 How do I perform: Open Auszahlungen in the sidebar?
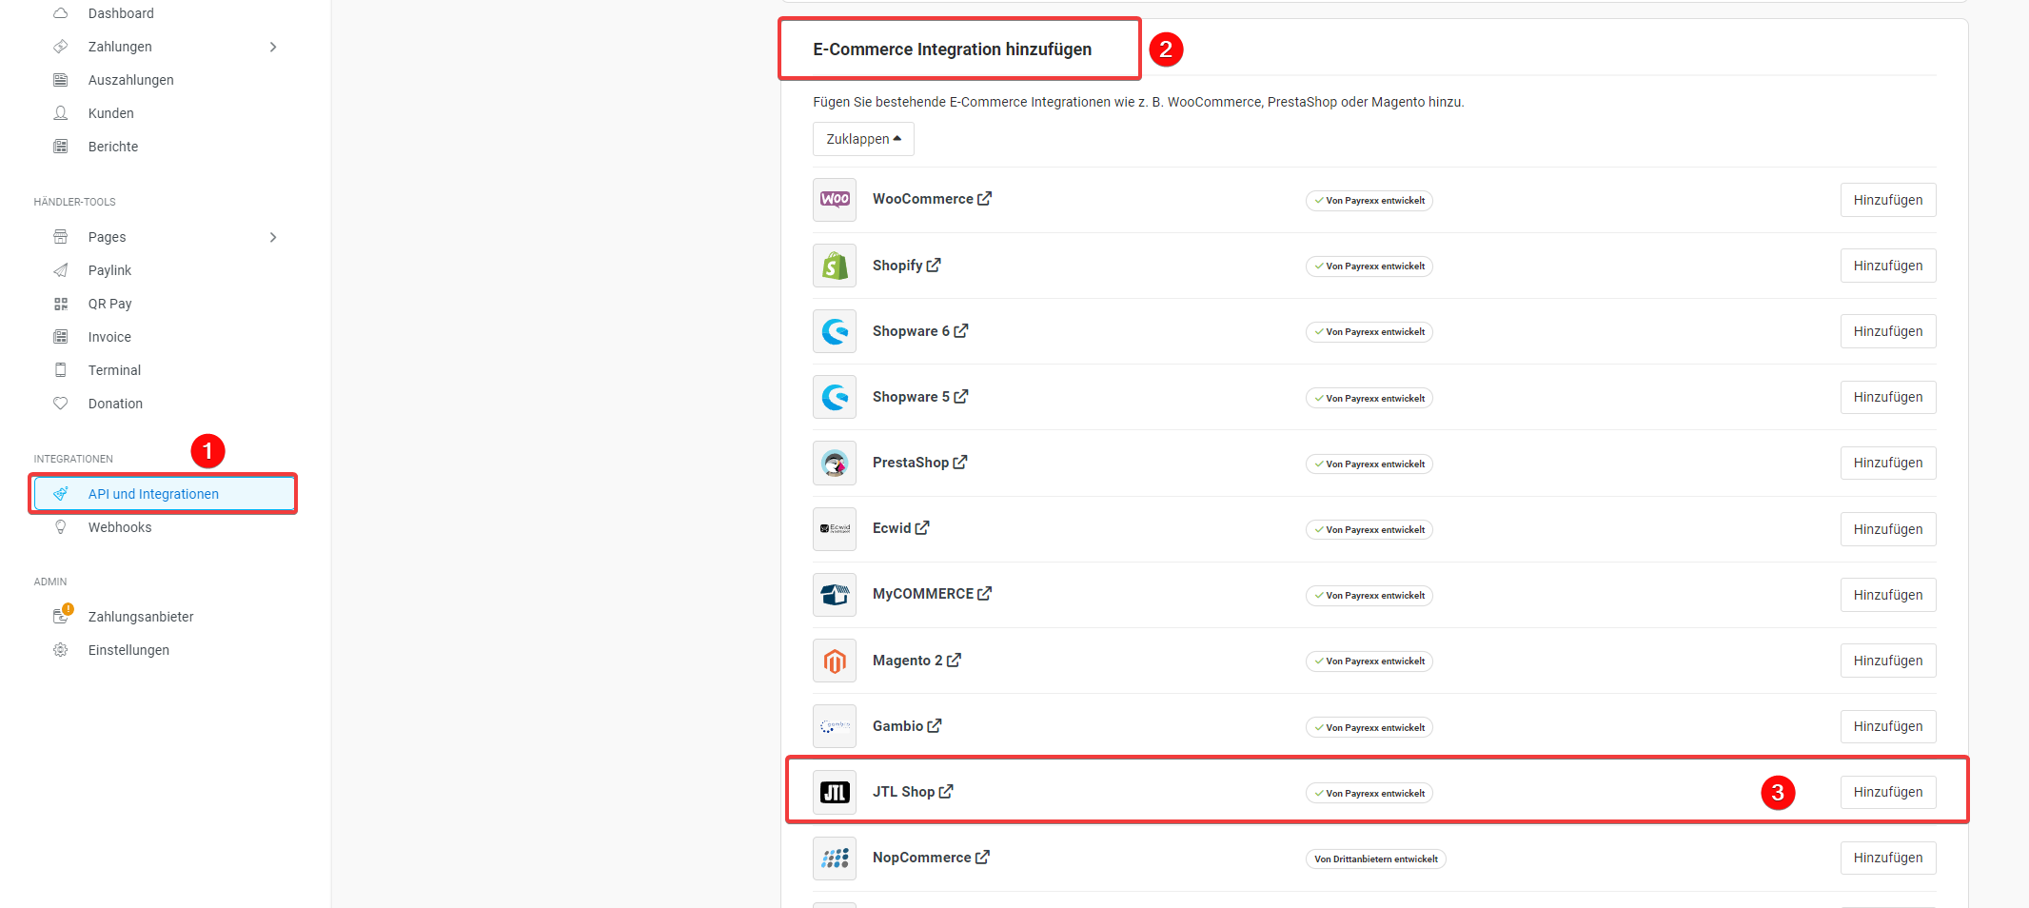[x=131, y=80]
